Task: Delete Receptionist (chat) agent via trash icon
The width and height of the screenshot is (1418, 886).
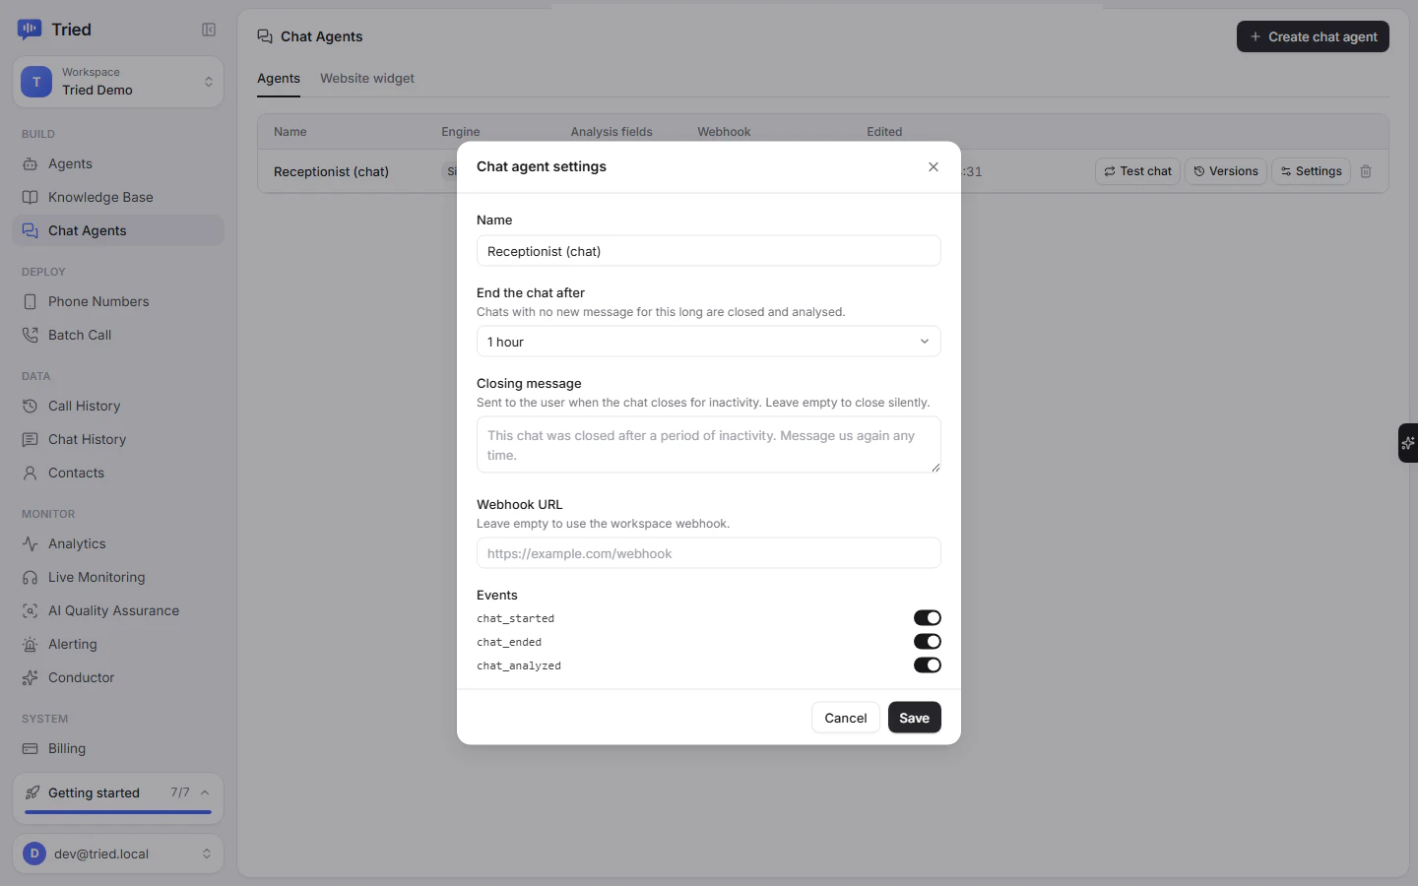Action: tap(1366, 171)
